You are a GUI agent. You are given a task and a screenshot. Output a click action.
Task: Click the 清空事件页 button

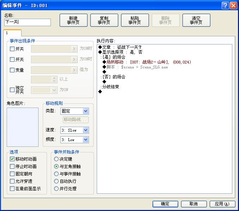[196, 20]
